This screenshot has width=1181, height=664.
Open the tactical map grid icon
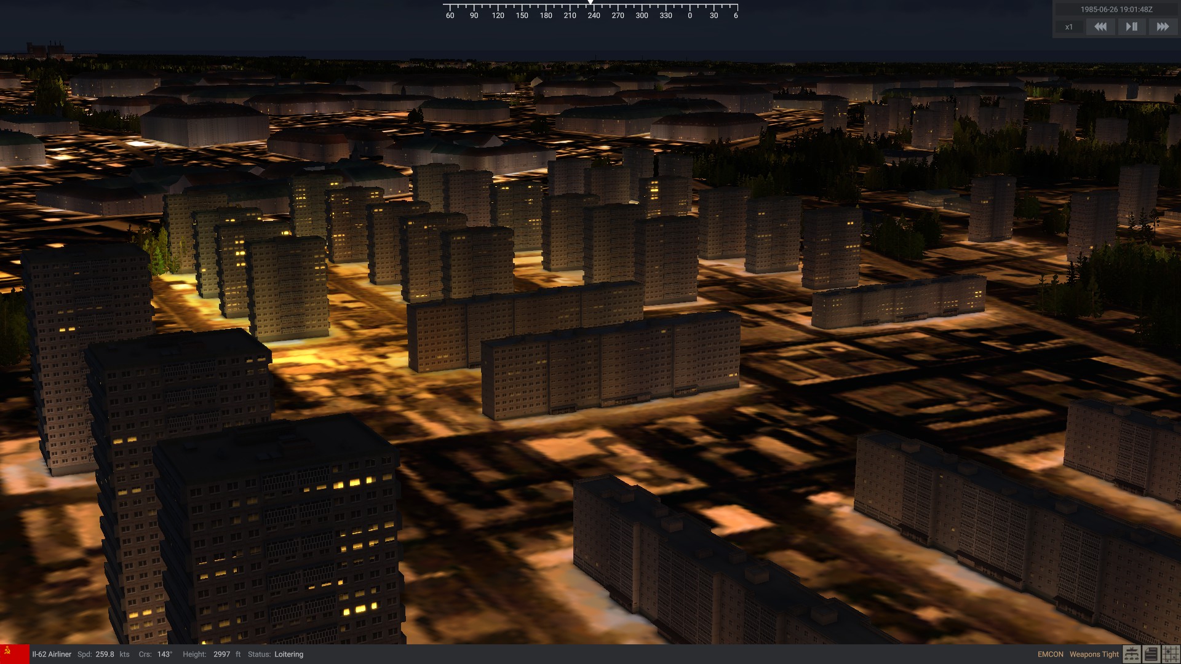(x=1171, y=654)
